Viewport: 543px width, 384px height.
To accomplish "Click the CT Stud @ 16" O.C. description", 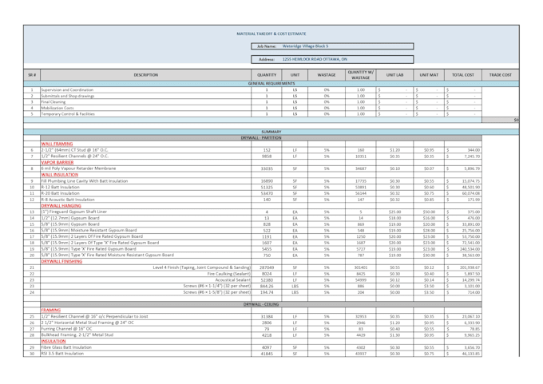I will (x=146, y=150).
